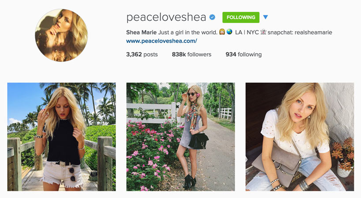Open the palm tree boardwalk photo
This screenshot has width=361, height=198.
pos(61,137)
